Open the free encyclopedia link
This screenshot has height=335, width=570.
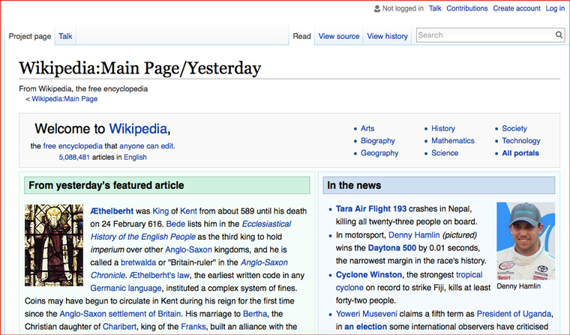(73, 146)
